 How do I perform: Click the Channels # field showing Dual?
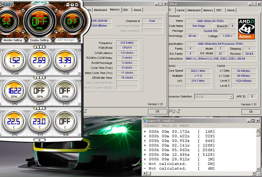152,21
